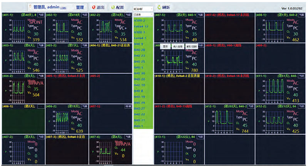Viewport: 308px width, 168px height.
Task: Select 840-23 in the device list
Action: pyautogui.click(x=139, y=56)
